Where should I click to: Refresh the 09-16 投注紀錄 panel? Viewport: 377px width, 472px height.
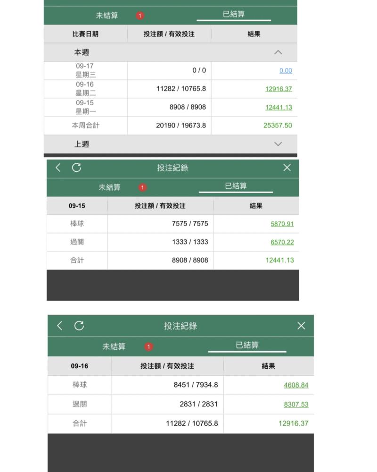(79, 326)
